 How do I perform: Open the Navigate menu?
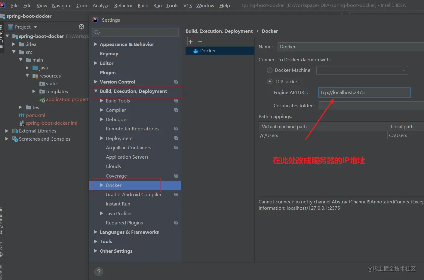coord(62,5)
